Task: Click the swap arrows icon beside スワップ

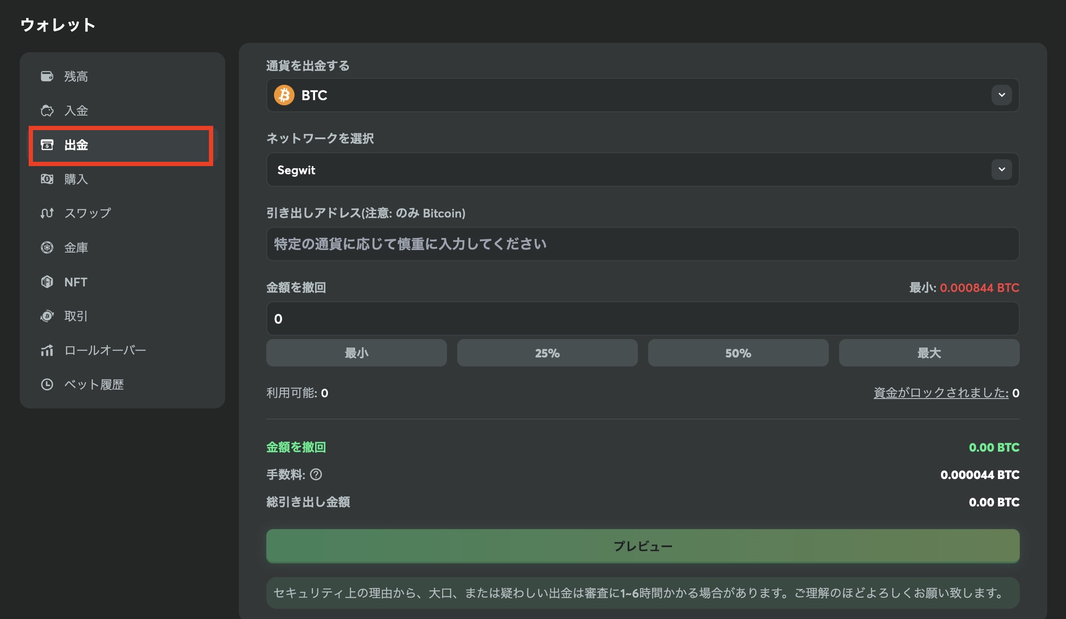Action: 47,213
